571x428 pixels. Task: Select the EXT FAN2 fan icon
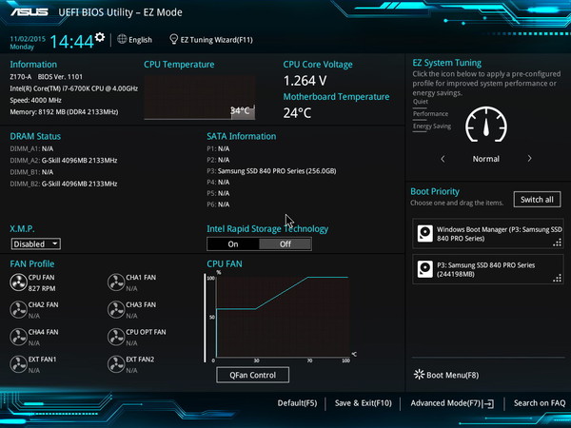116,364
